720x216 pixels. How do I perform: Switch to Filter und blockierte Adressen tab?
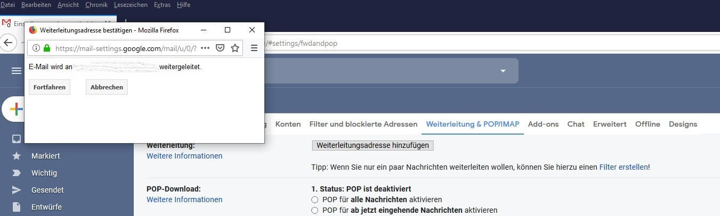point(363,124)
